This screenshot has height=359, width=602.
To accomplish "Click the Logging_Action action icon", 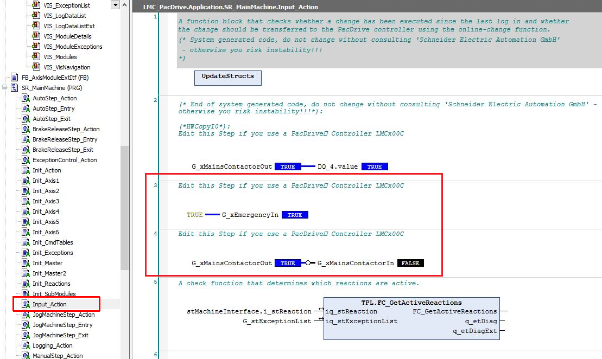I will (x=25, y=345).
